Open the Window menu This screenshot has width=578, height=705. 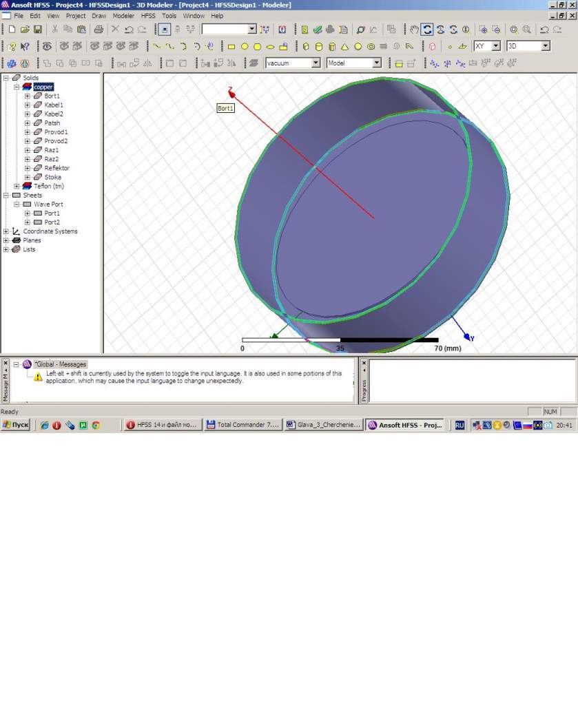(194, 16)
